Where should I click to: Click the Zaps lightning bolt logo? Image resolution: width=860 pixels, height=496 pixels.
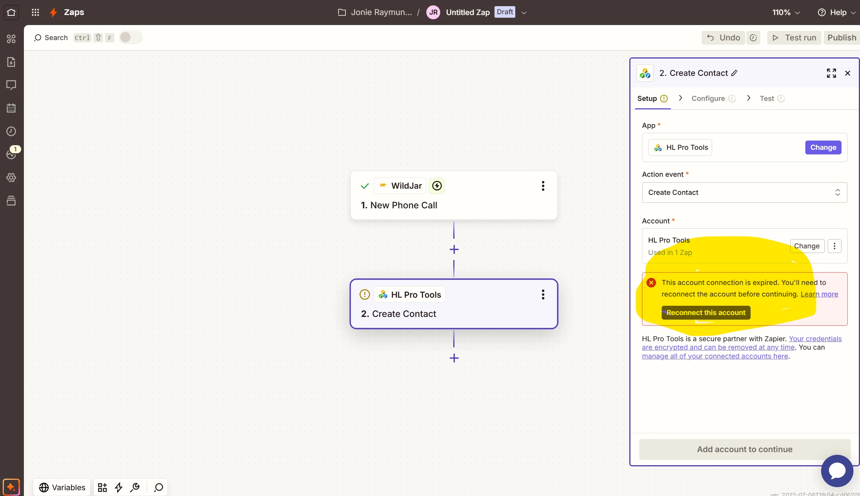(54, 12)
